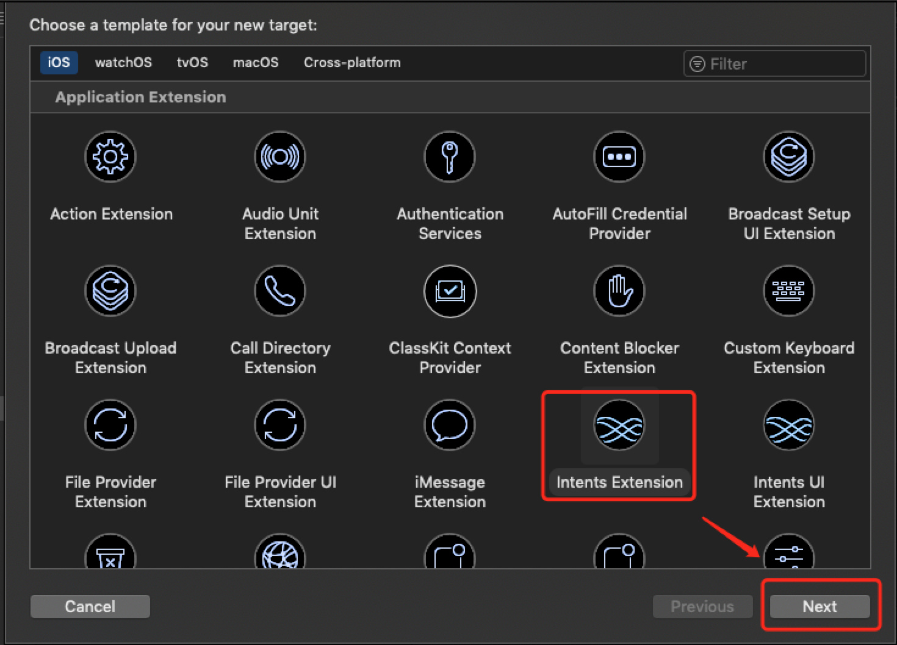This screenshot has width=897, height=645.
Task: Click the Action Extension label
Action: (111, 214)
